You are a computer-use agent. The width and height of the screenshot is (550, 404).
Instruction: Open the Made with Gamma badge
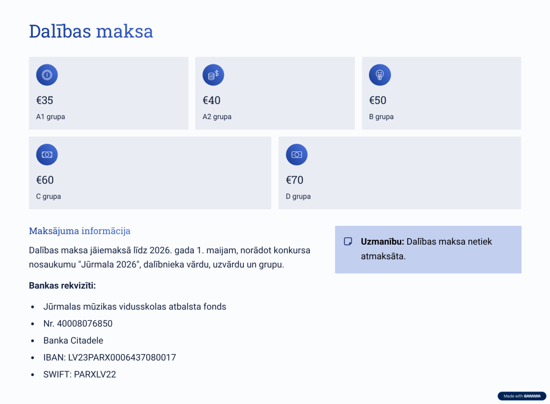[522, 396]
